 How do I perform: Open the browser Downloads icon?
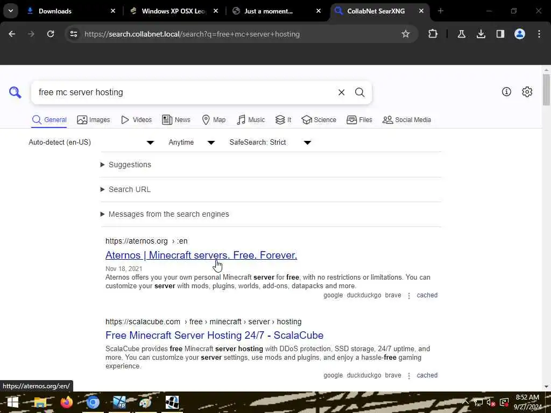pos(481,34)
